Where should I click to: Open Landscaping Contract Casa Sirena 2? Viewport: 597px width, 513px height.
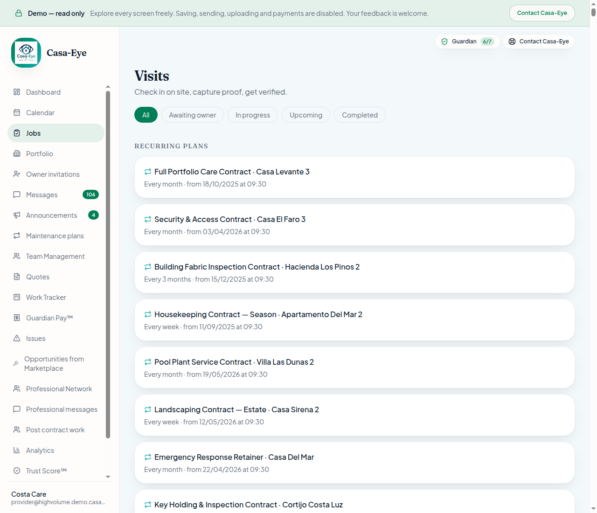(354, 415)
